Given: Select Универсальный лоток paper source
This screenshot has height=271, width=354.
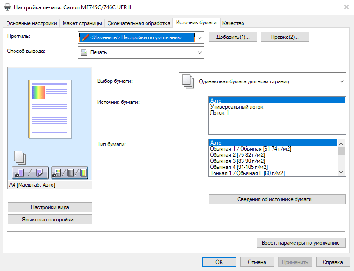Looking at the screenshot, I should click(x=277, y=107).
